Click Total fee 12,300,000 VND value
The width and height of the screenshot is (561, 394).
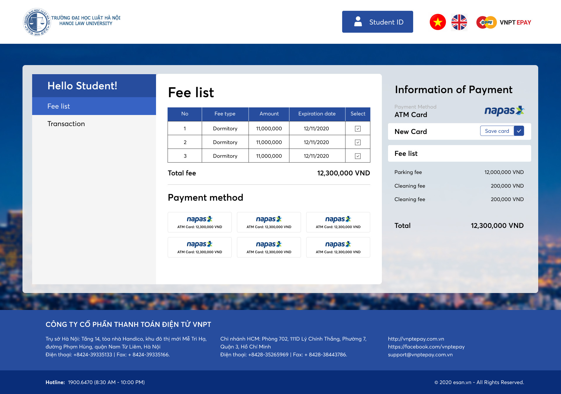click(344, 173)
